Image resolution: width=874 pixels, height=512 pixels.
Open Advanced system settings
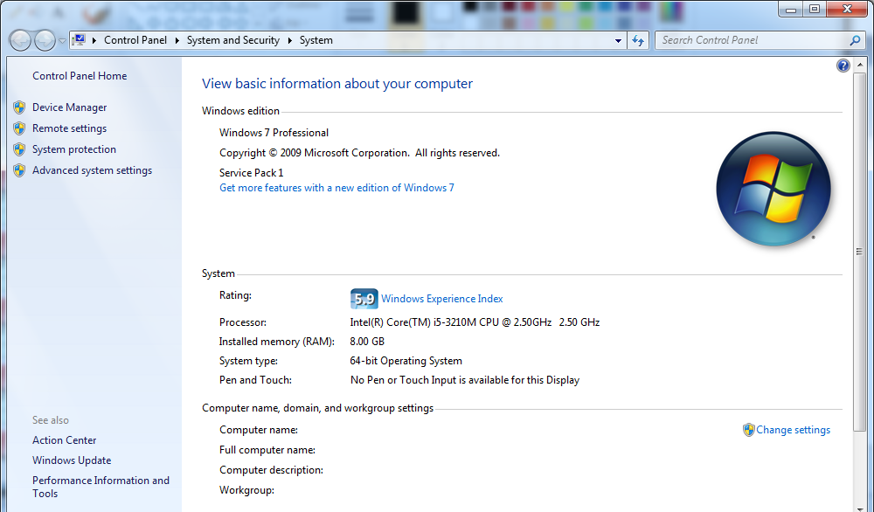92,170
